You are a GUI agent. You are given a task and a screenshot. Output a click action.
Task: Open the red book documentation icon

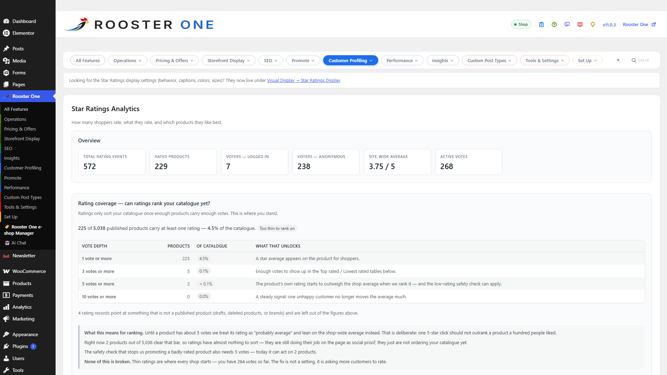click(x=580, y=25)
